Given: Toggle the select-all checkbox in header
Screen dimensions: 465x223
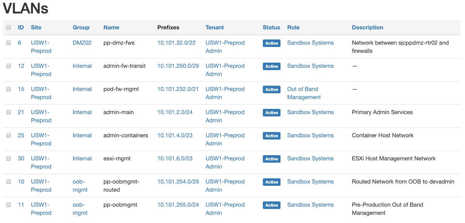Looking at the screenshot, I should click(x=9, y=27).
